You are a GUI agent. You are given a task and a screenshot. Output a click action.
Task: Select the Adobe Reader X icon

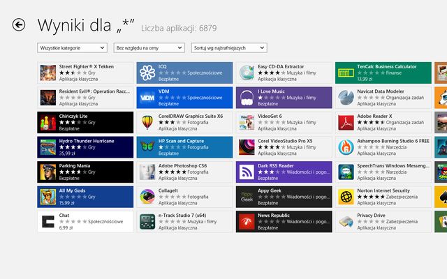[346, 123]
